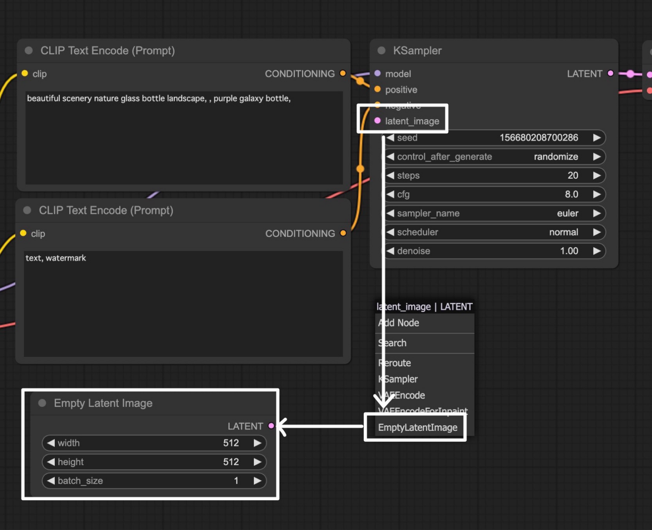Click the top CLIP Text Encode CONDITIONING output
The image size is (652, 530).
click(x=343, y=73)
